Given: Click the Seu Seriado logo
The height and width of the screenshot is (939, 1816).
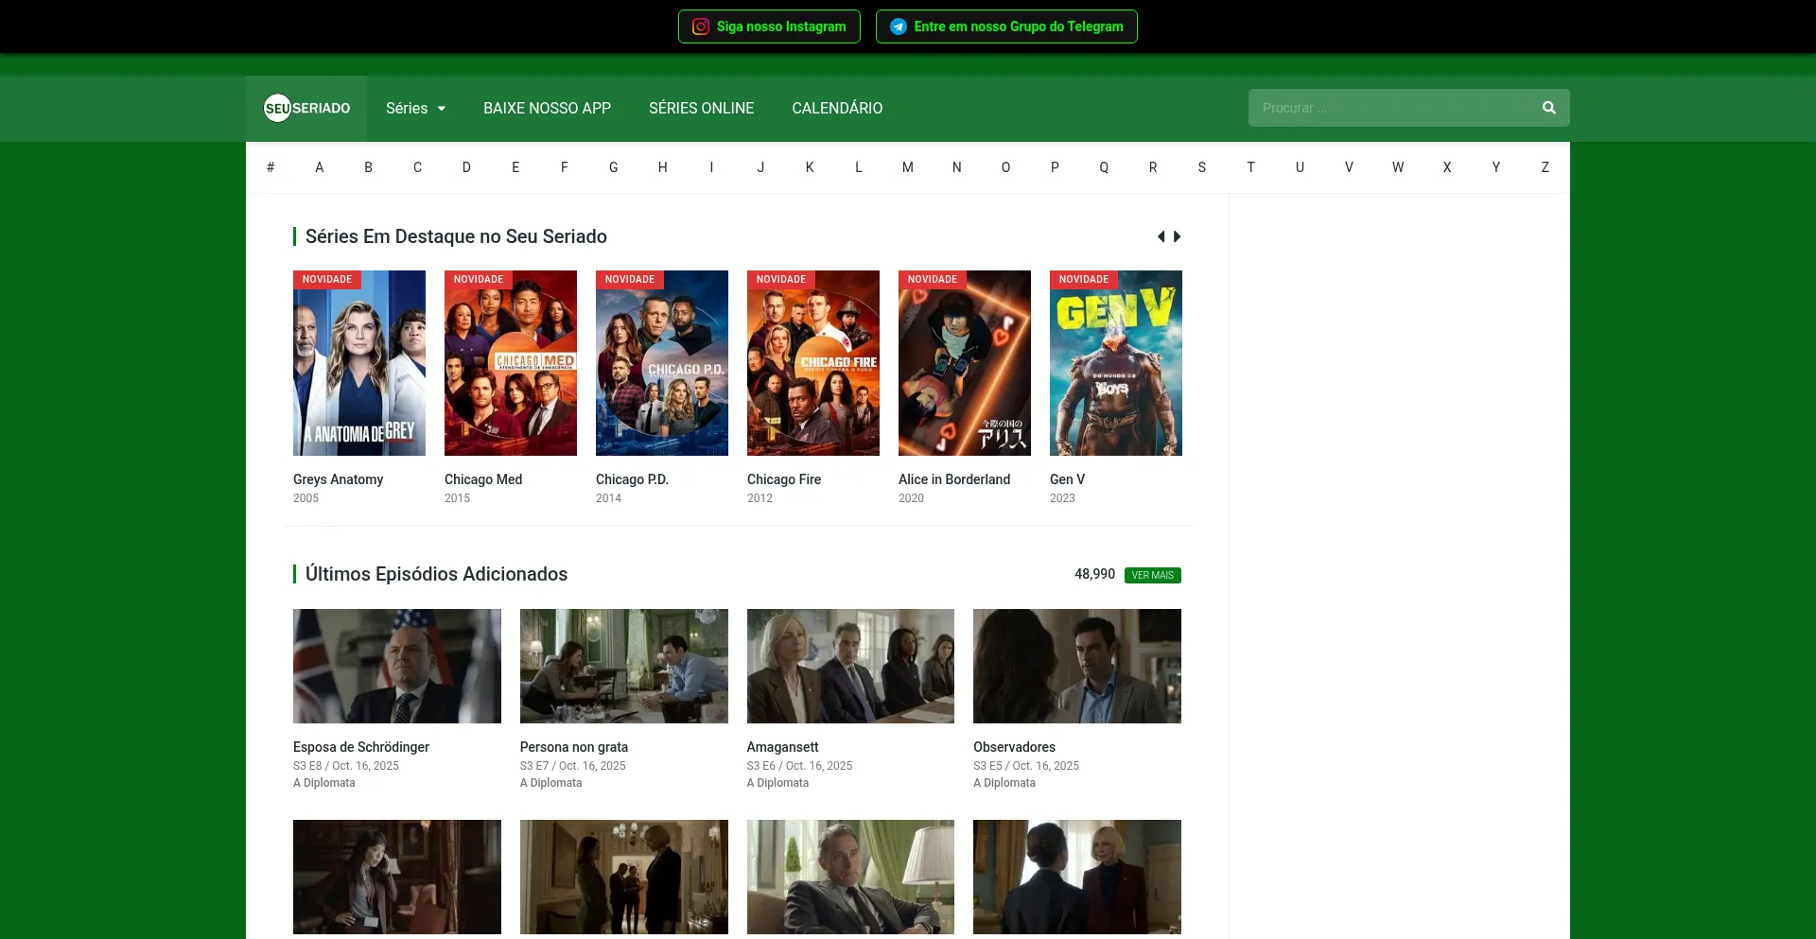Looking at the screenshot, I should (x=306, y=109).
